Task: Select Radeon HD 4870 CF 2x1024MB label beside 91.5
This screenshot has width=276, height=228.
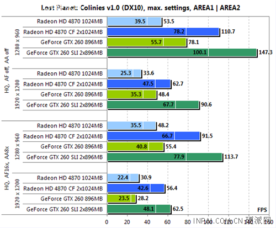Action: (63, 136)
